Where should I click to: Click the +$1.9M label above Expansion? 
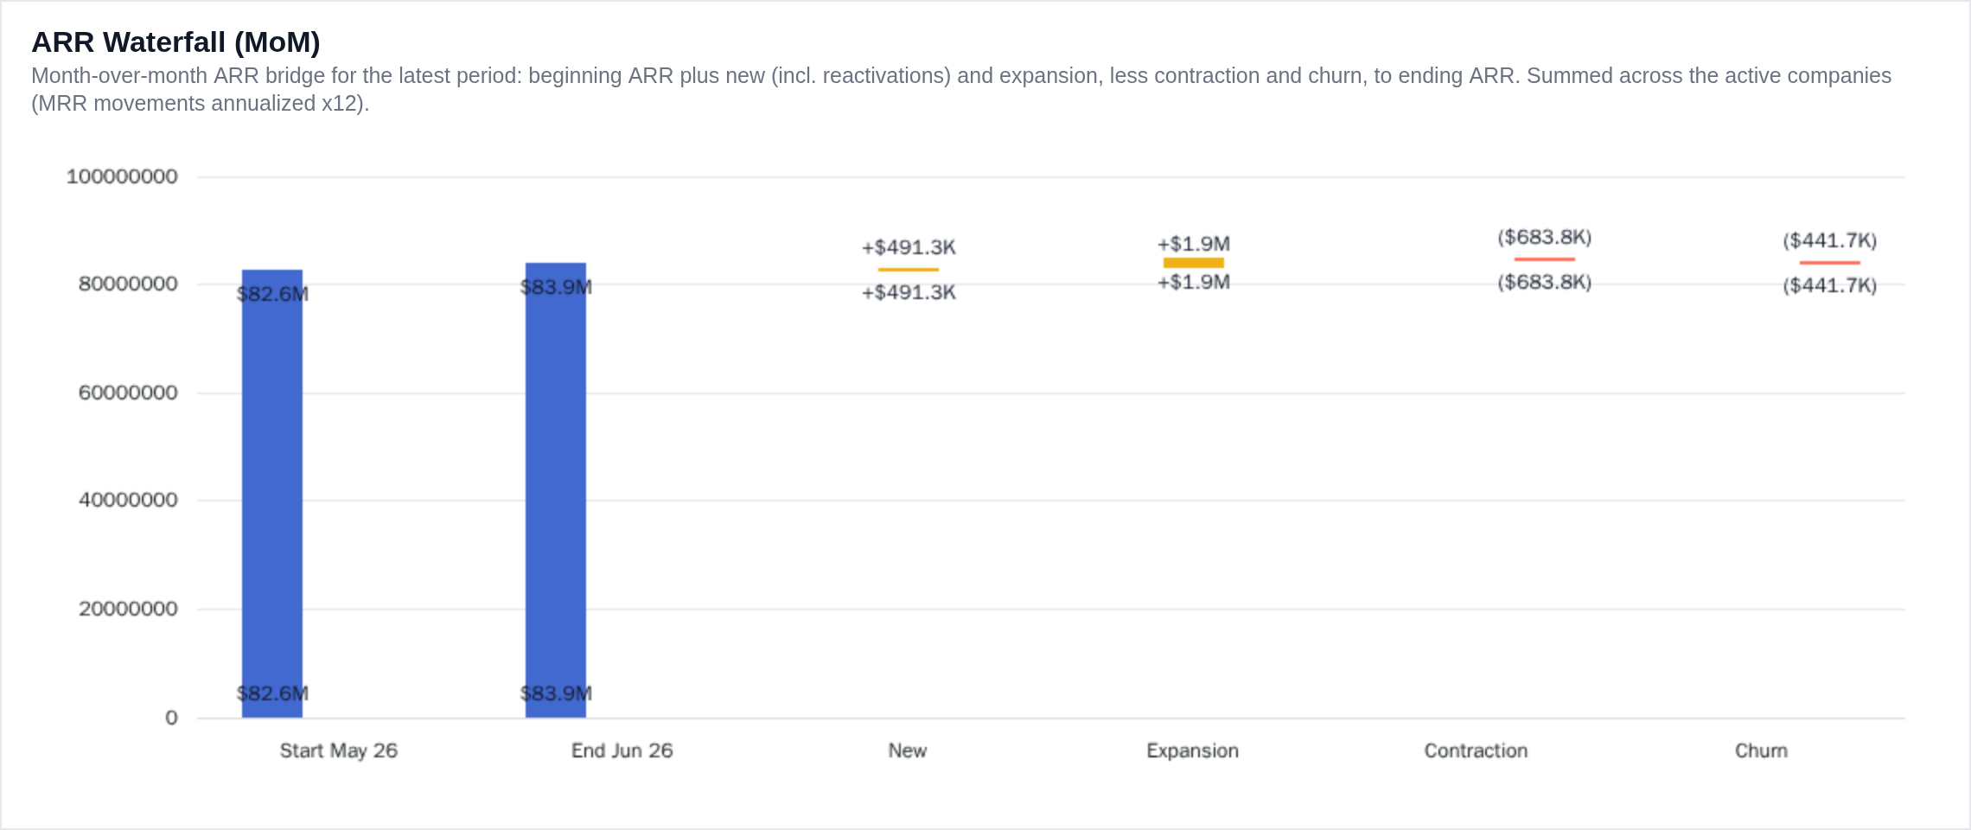coord(1194,244)
